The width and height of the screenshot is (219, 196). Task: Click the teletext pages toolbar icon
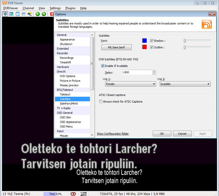tap(23, 14)
